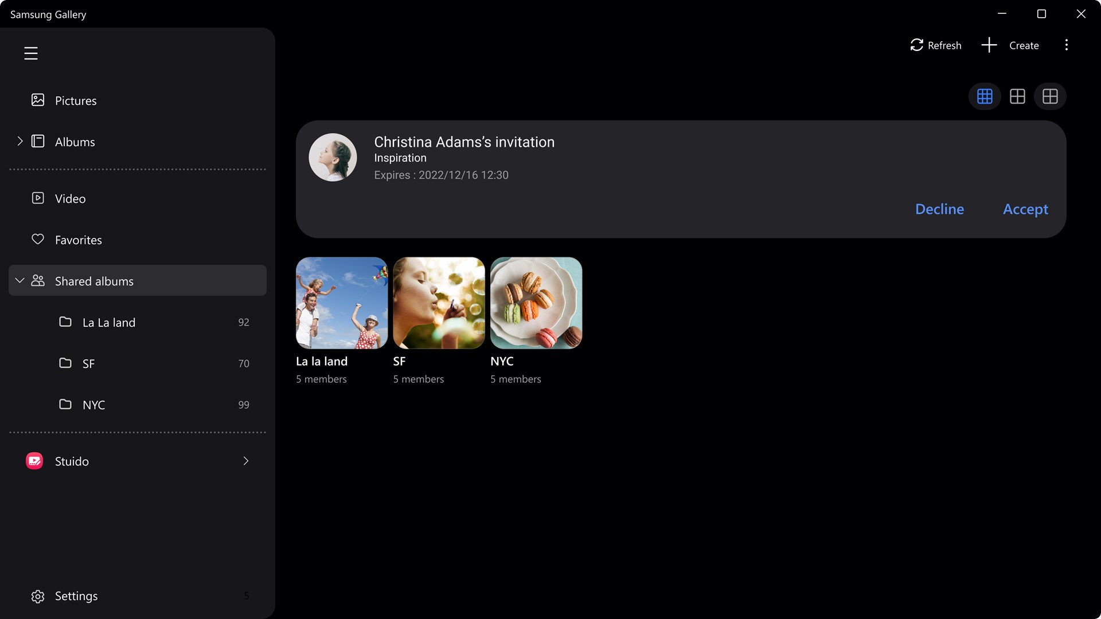Image resolution: width=1101 pixels, height=619 pixels.
Task: Switch to the large grid view
Action: pyautogui.click(x=1050, y=96)
